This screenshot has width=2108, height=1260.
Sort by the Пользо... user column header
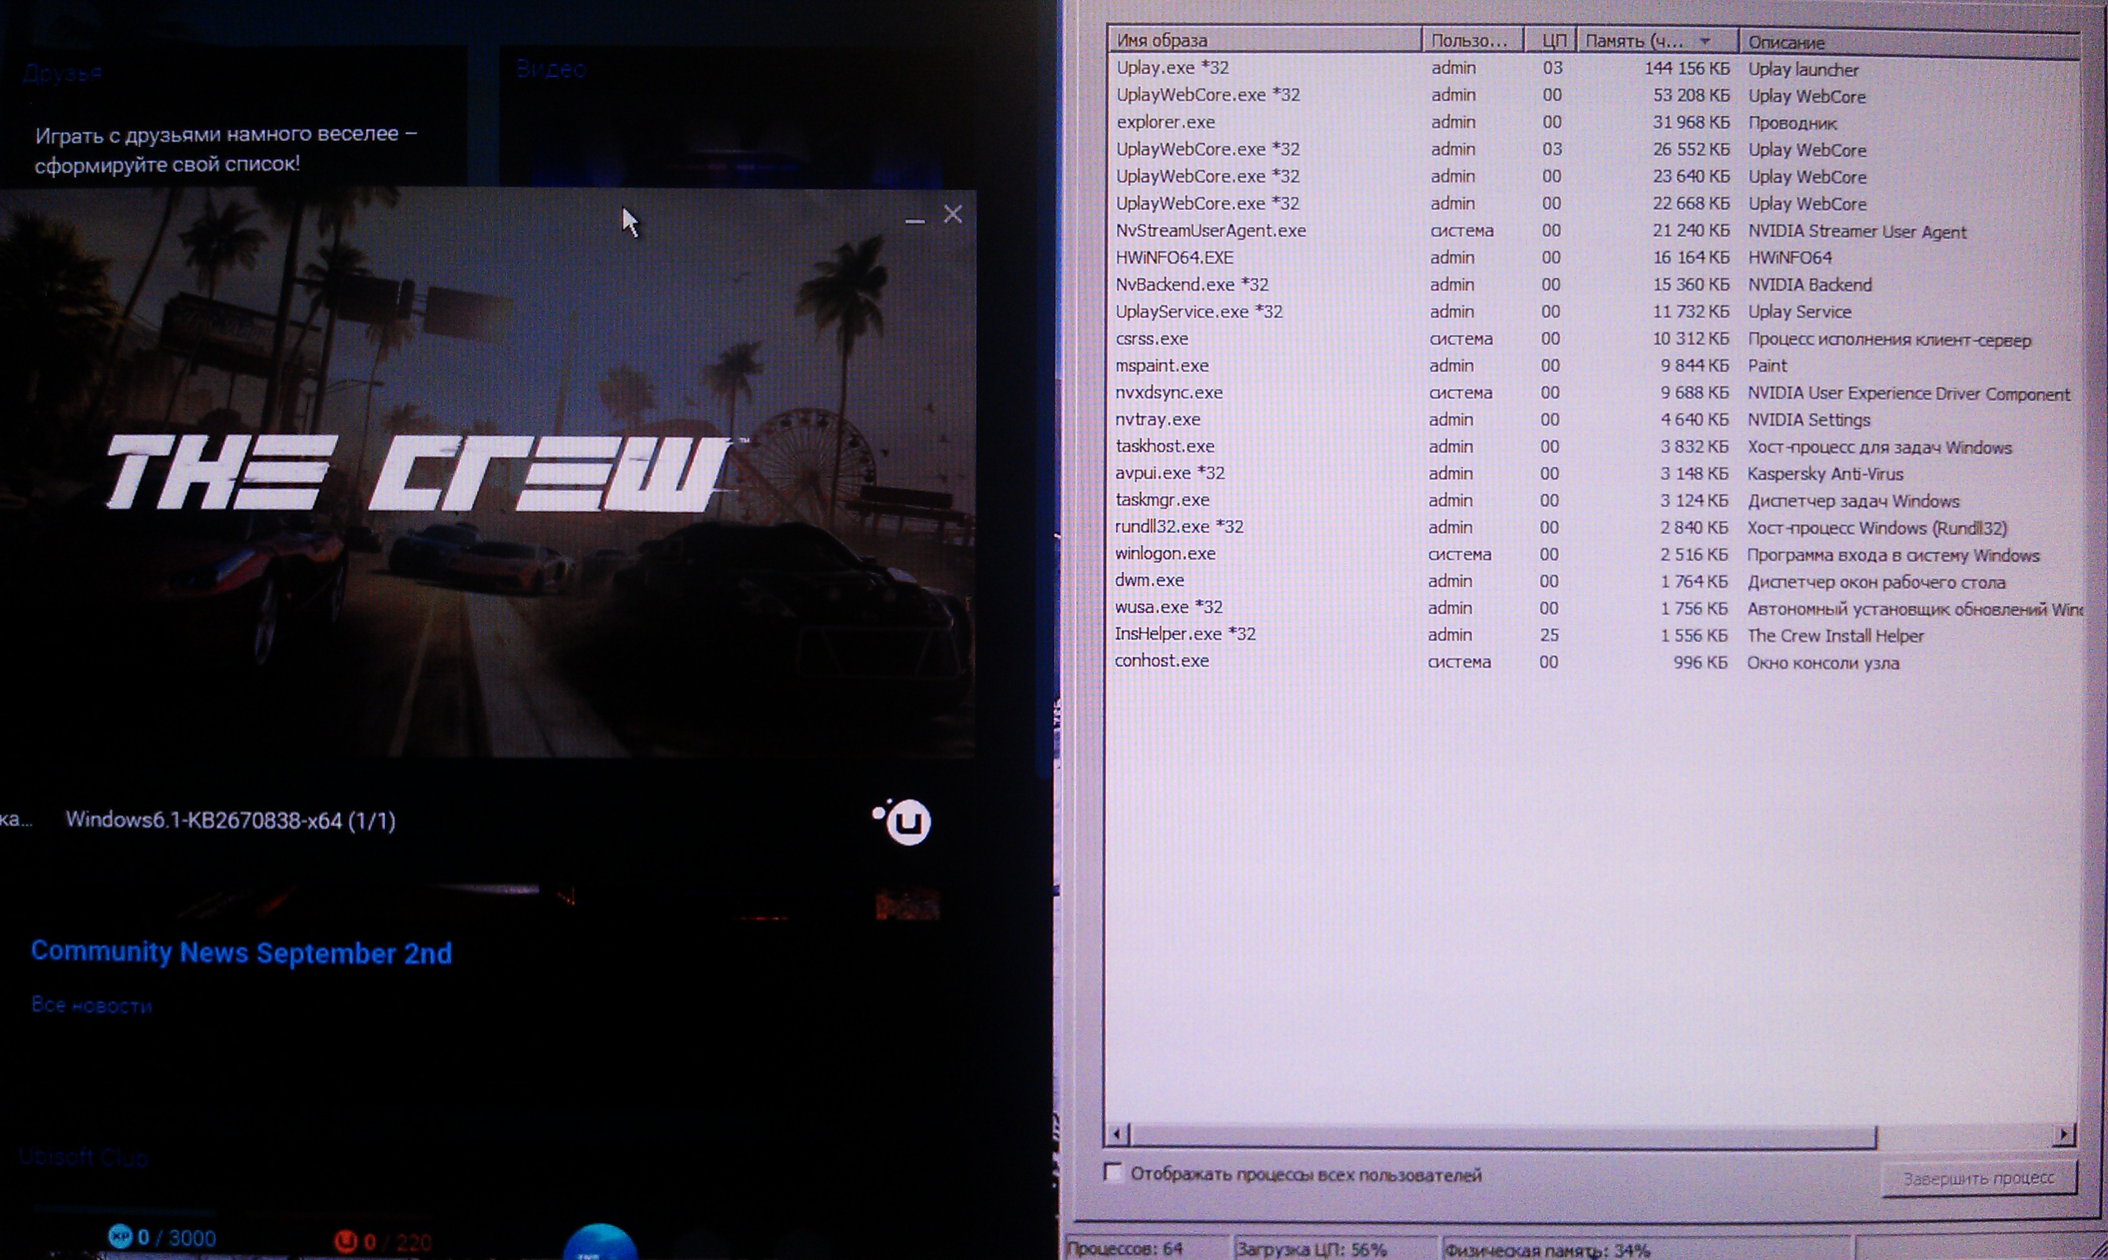tap(1469, 41)
